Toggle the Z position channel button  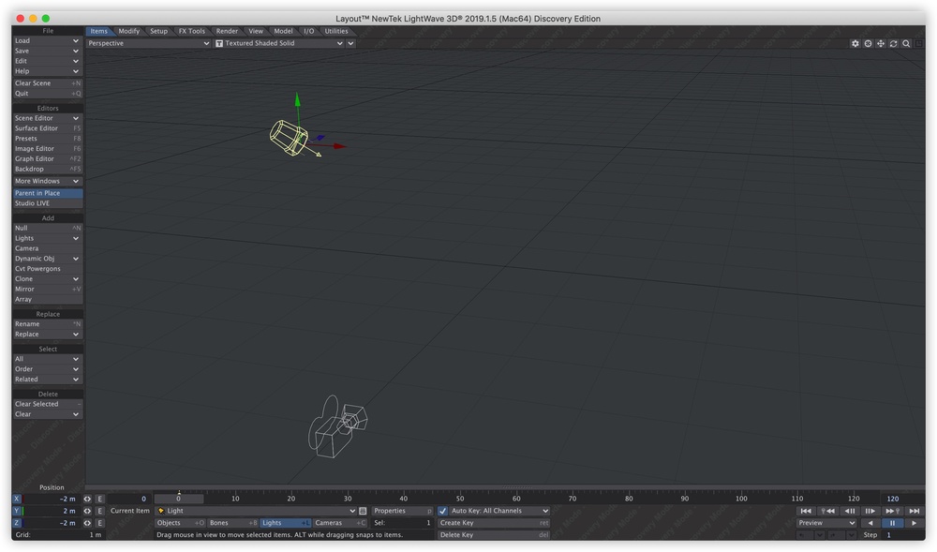[17, 523]
